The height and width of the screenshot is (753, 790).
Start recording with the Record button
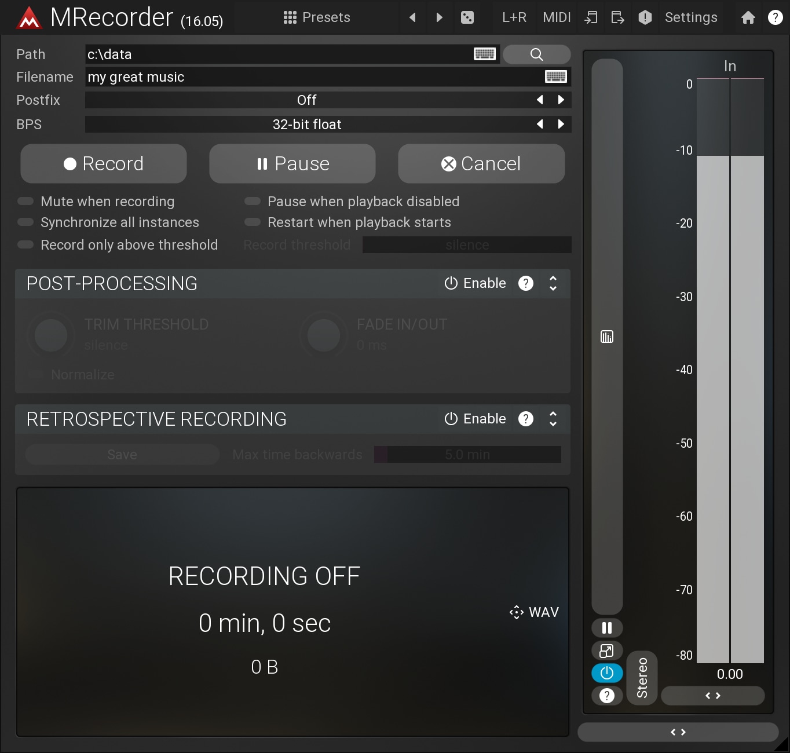(x=104, y=164)
